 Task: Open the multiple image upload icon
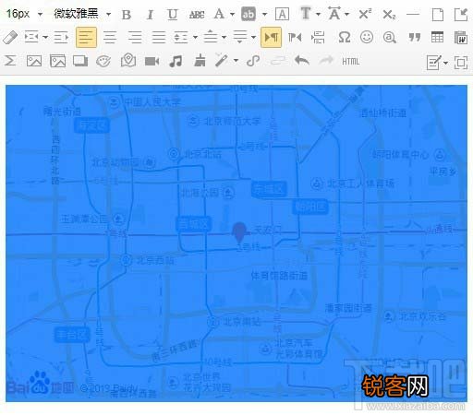pyautogui.click(x=57, y=61)
